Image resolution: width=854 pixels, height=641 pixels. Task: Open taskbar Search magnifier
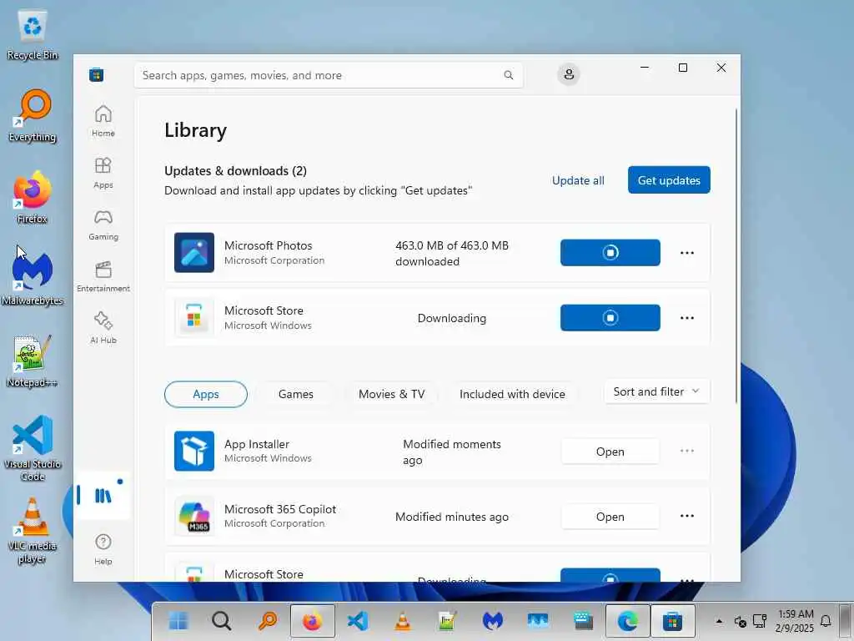[x=222, y=620]
